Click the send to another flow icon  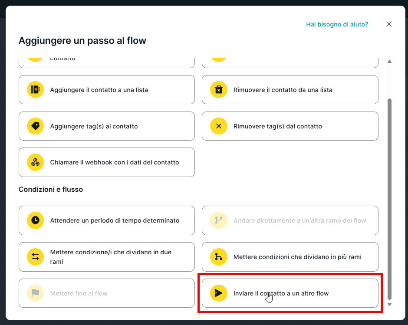point(219,293)
